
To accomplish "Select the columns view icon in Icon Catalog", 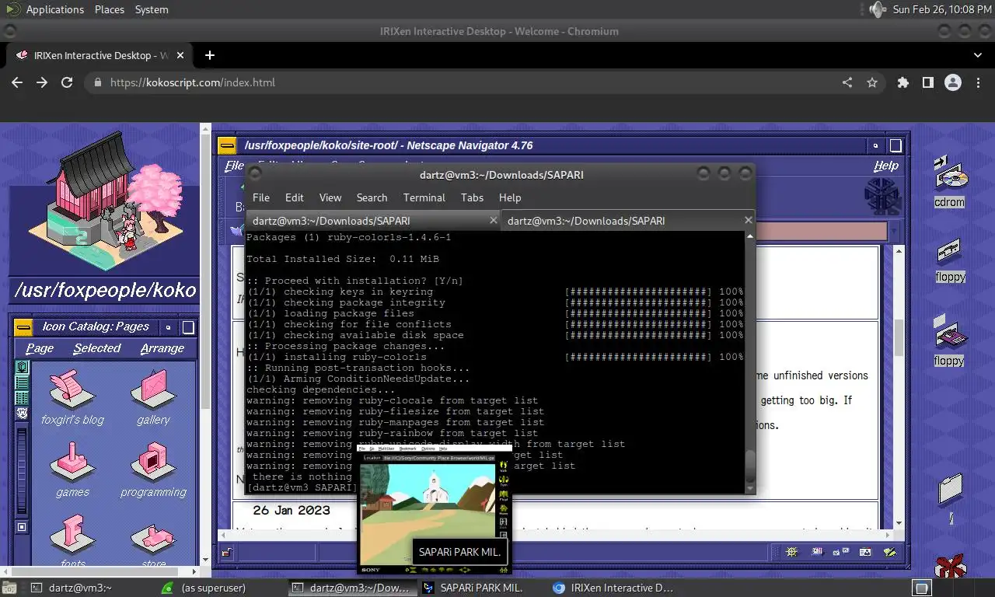I will [23, 397].
